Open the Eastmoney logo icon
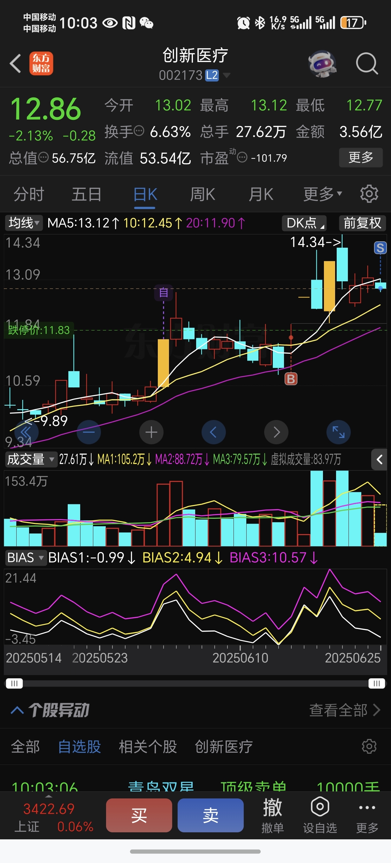Viewport: 391px width, 863px height. (x=41, y=63)
